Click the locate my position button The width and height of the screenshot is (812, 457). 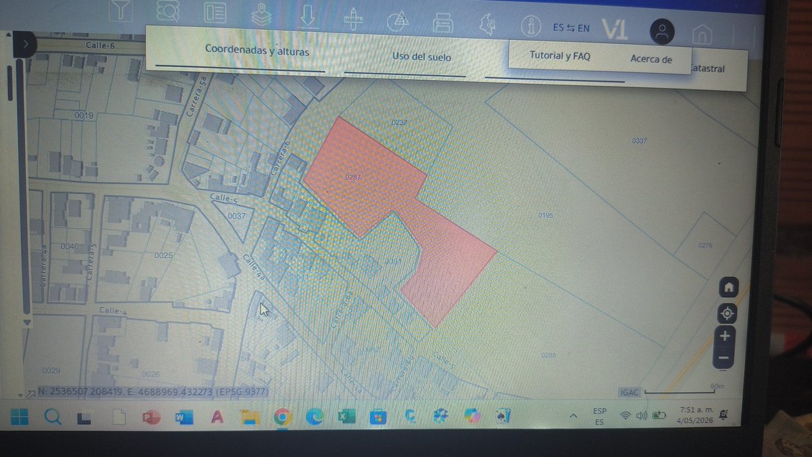tap(727, 313)
